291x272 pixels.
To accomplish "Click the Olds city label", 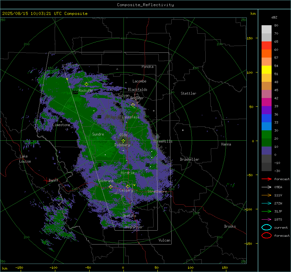I will coord(123,135).
